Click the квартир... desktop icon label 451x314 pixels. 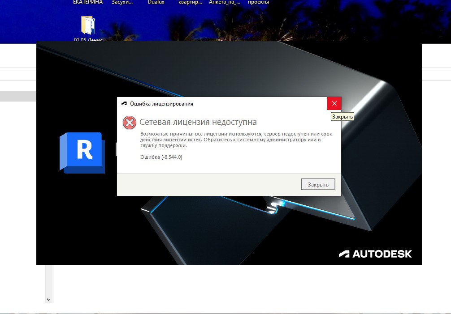point(191,2)
